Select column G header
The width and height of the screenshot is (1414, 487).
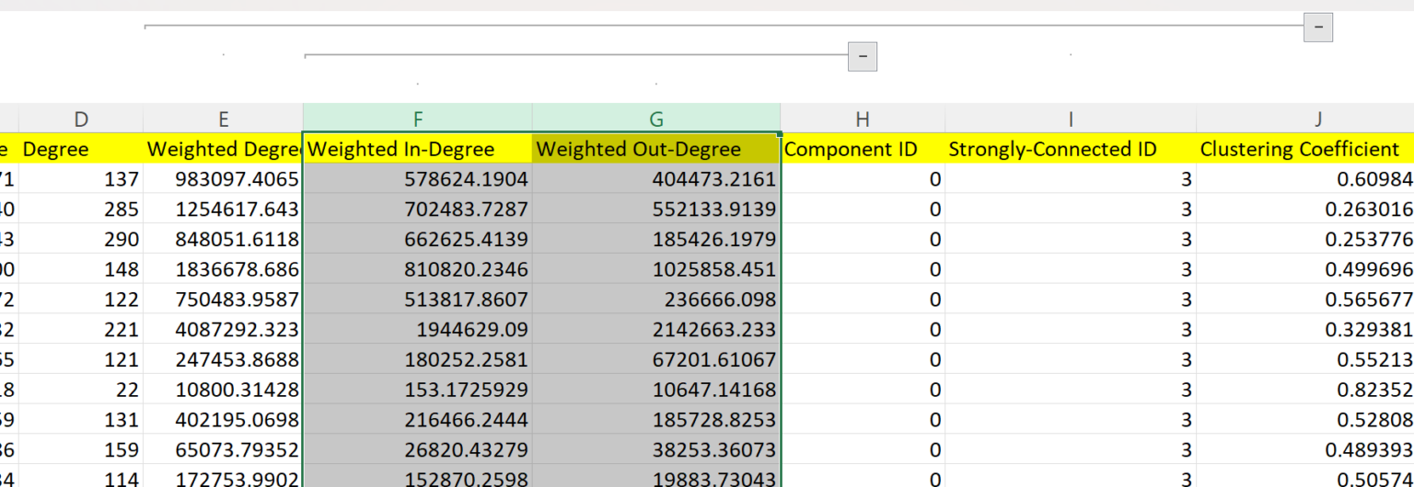pos(656,119)
